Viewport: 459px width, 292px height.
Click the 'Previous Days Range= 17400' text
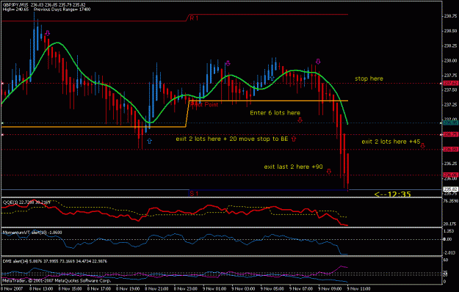pyautogui.click(x=62, y=10)
